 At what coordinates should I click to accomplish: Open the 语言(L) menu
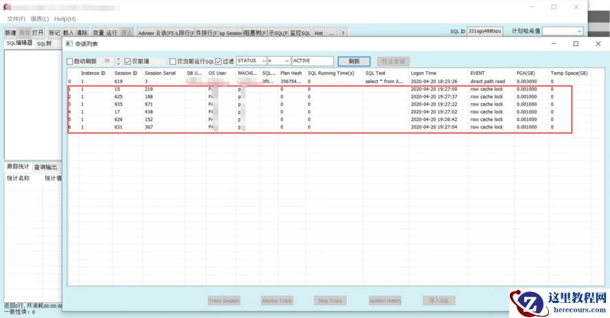point(40,19)
